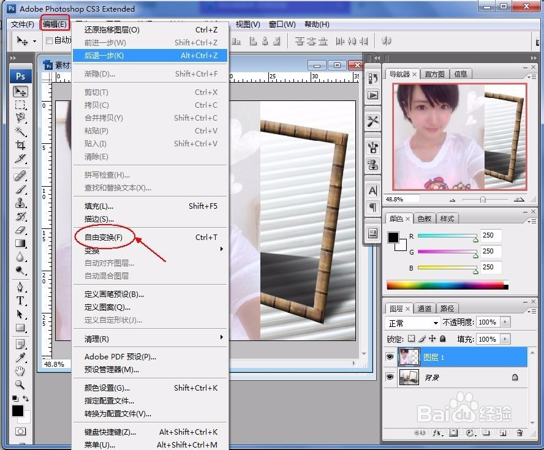Open the tool preset picker arrow

coord(34,41)
